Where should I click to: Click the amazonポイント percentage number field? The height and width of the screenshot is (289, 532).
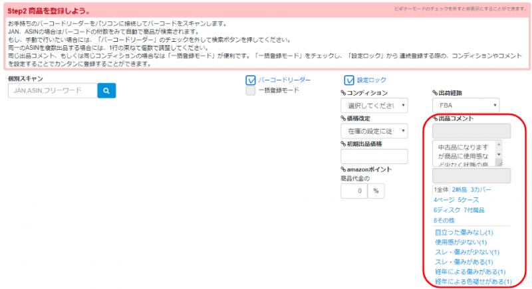coord(354,191)
